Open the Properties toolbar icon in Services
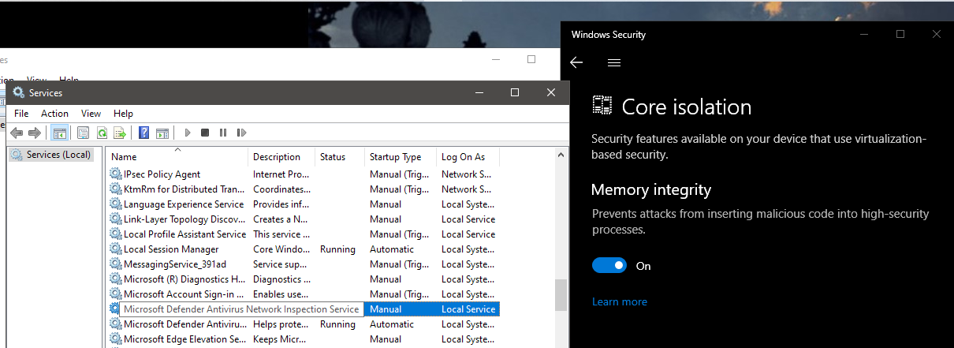 [83, 133]
